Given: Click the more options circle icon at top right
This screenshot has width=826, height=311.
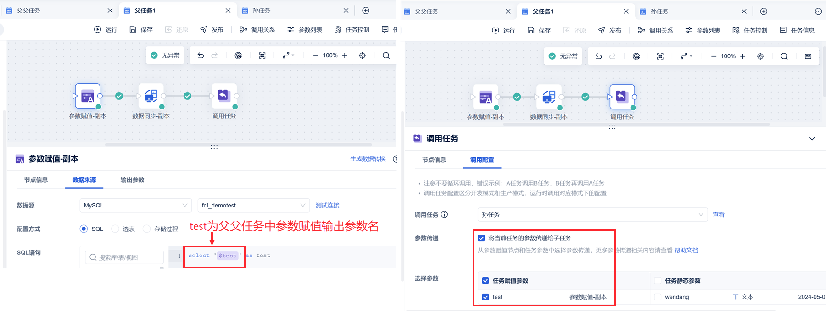Looking at the screenshot, I should (x=818, y=11).
